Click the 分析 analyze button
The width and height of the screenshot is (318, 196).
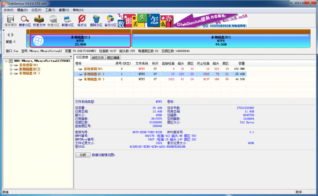point(83,155)
